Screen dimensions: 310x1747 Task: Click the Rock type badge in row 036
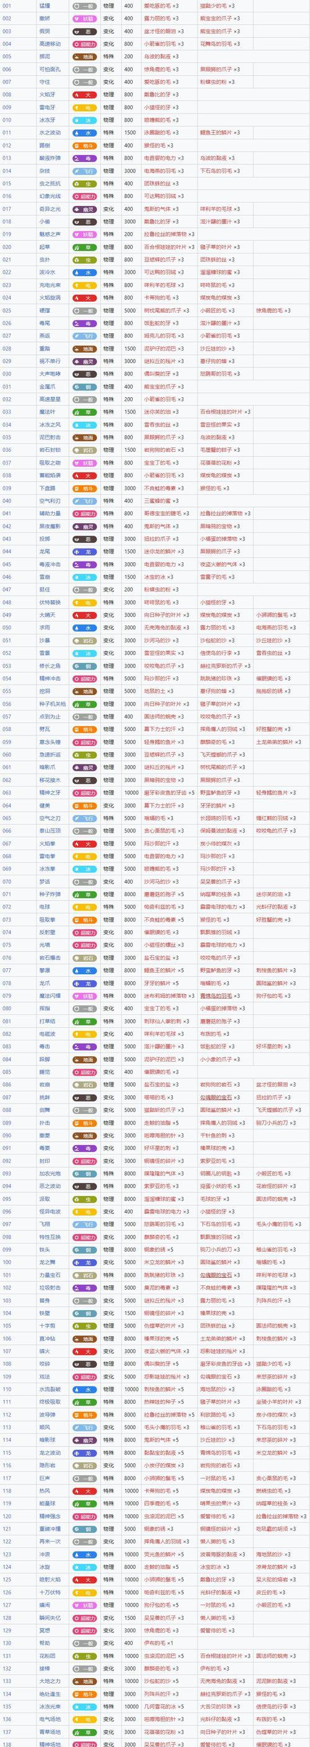pyautogui.click(x=84, y=450)
